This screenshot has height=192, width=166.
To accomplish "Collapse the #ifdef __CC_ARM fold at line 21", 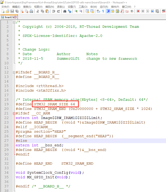I will click(x=14, y=114).
